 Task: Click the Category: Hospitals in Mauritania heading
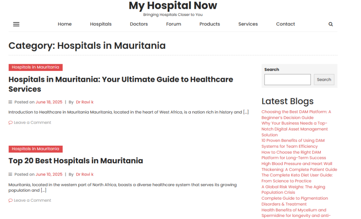(87, 45)
